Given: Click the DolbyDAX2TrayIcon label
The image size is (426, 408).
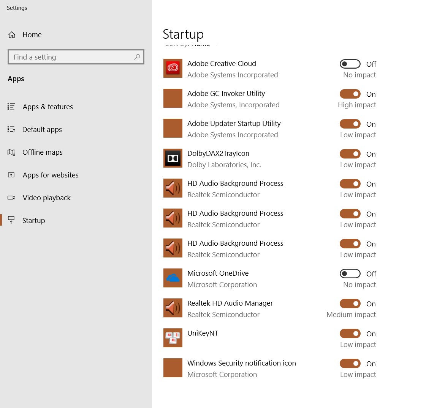Looking at the screenshot, I should coord(218,154).
